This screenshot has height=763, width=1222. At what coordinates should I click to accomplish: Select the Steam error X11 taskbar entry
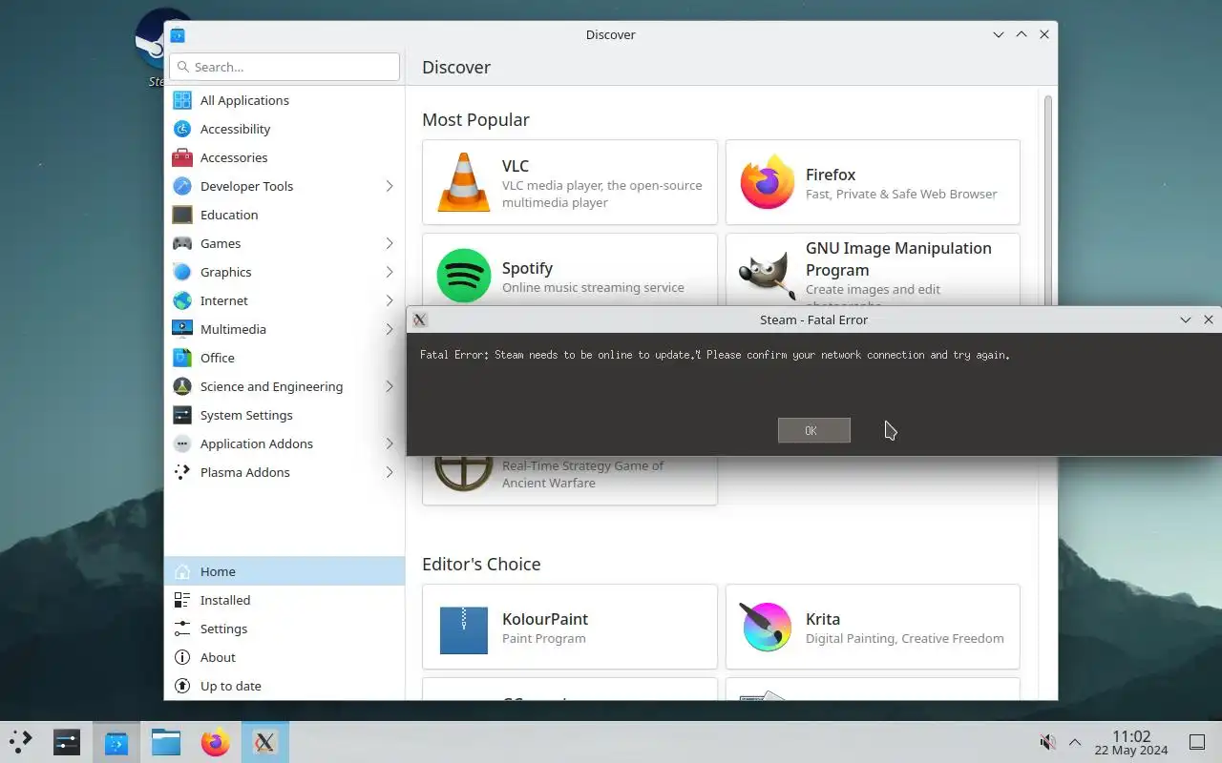tap(265, 741)
